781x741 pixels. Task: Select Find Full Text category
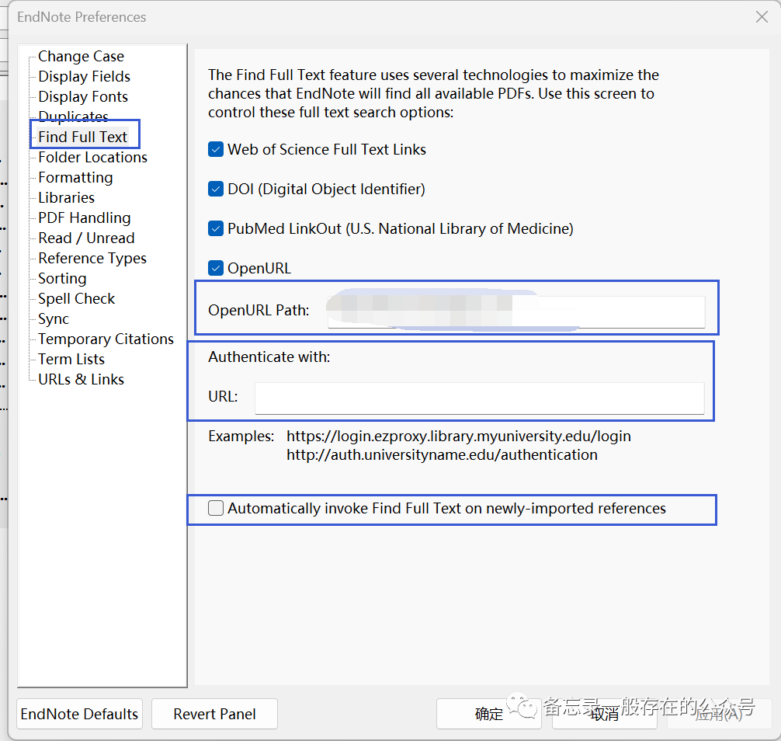83,137
